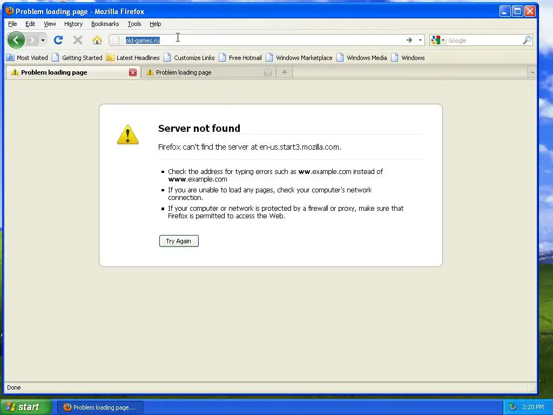Reload the page with the Refresh icon
This screenshot has width=553, height=415.
click(58, 40)
